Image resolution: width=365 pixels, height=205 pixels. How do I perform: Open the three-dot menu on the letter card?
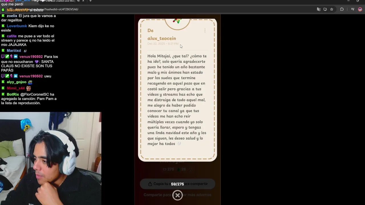[x=205, y=30]
